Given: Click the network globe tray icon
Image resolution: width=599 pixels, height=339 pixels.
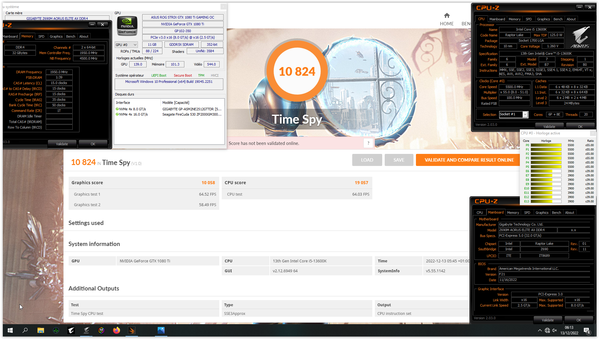Looking at the screenshot, I should (547, 330).
